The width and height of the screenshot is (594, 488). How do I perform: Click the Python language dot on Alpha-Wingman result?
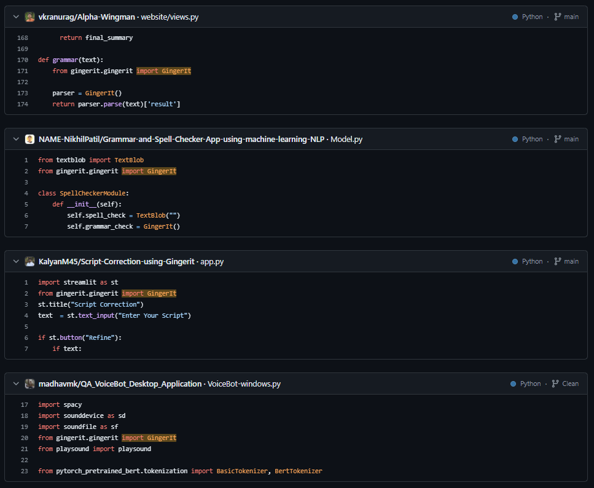coord(514,17)
